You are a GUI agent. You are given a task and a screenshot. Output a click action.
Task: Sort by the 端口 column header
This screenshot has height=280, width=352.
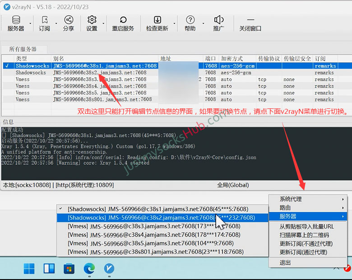211,59
